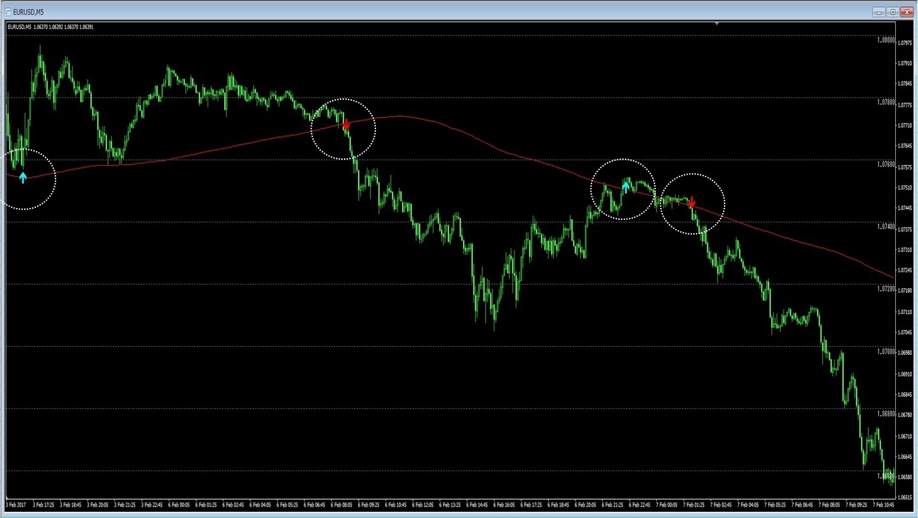
Task: Click 1.07310 on the price scale
Action: tap(906, 250)
